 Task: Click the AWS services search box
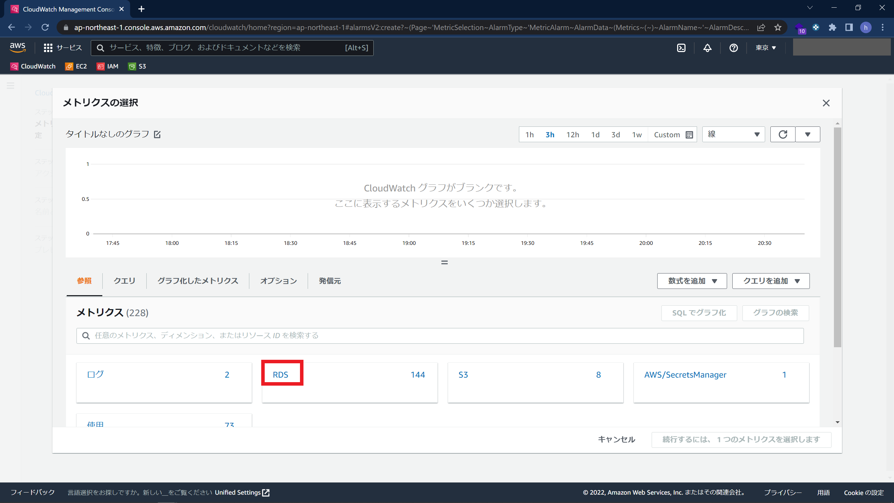point(232,48)
